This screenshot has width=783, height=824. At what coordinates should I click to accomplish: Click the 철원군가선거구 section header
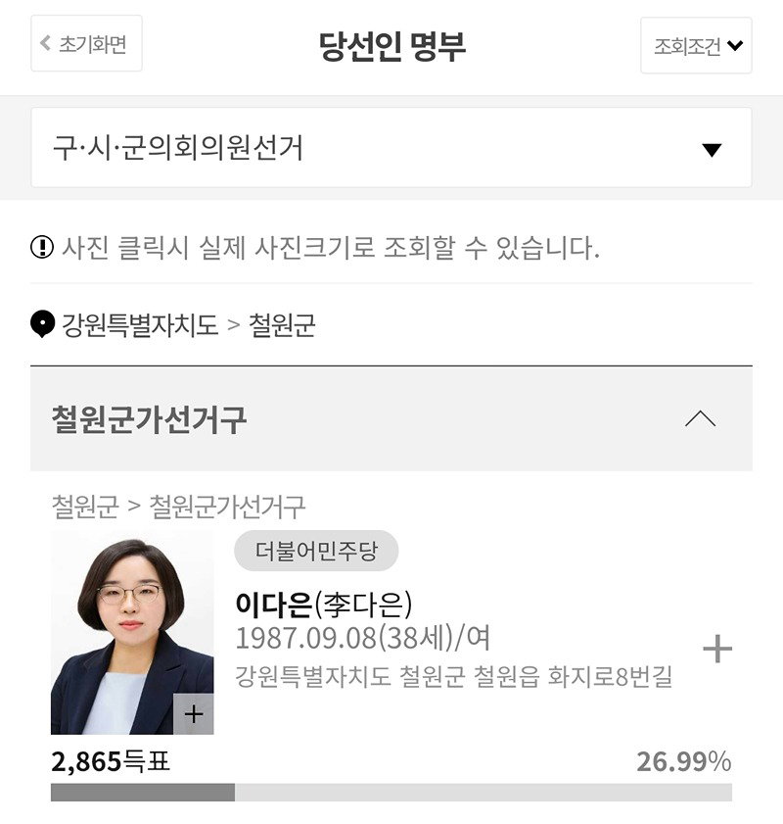tap(391, 418)
